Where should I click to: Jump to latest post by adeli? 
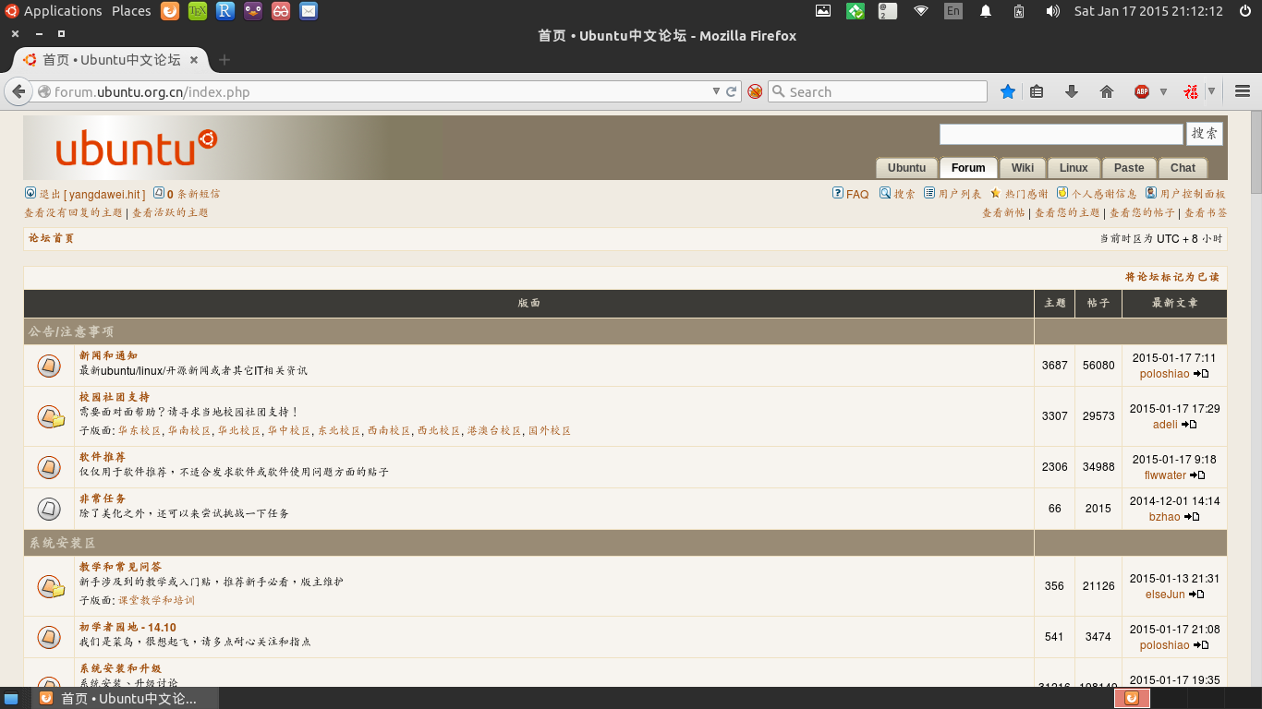click(1189, 425)
